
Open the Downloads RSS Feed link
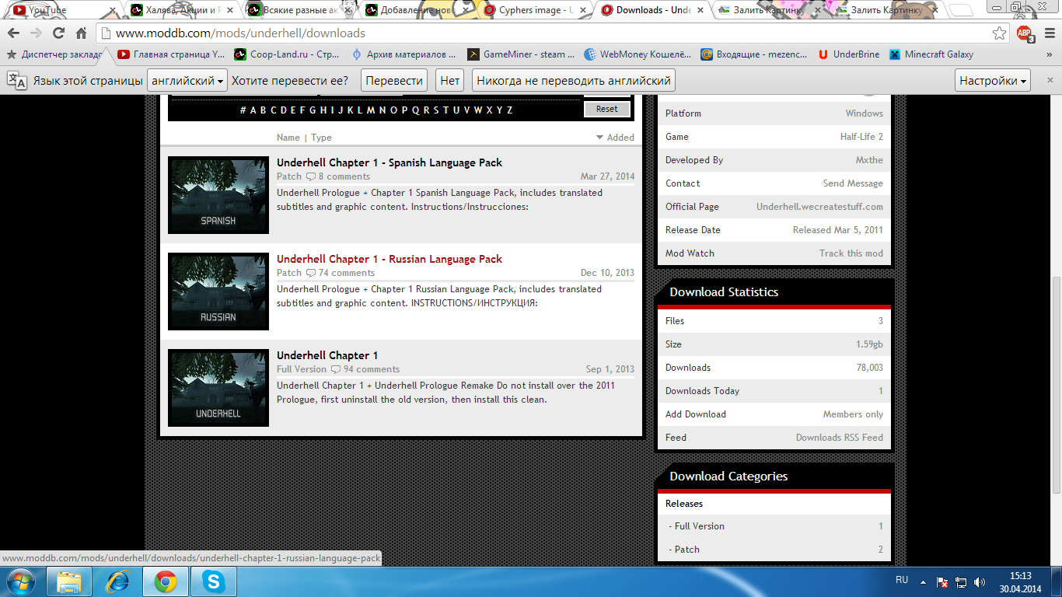coord(840,438)
